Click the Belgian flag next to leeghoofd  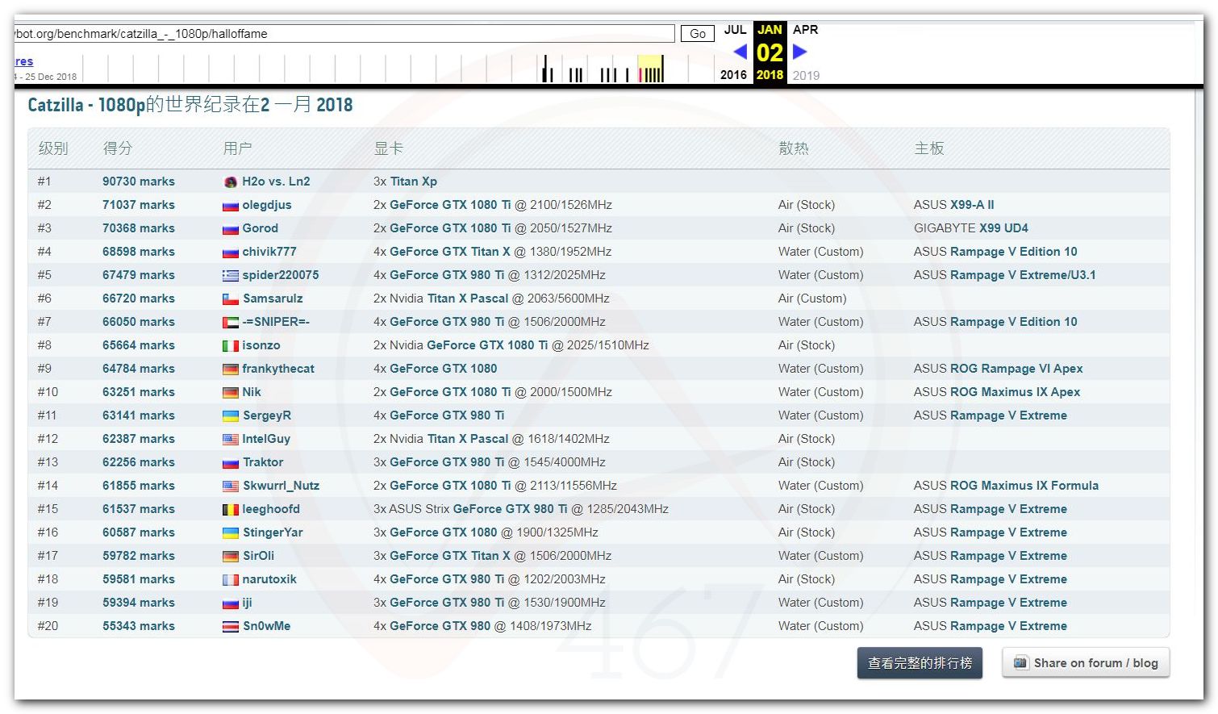[x=231, y=510]
